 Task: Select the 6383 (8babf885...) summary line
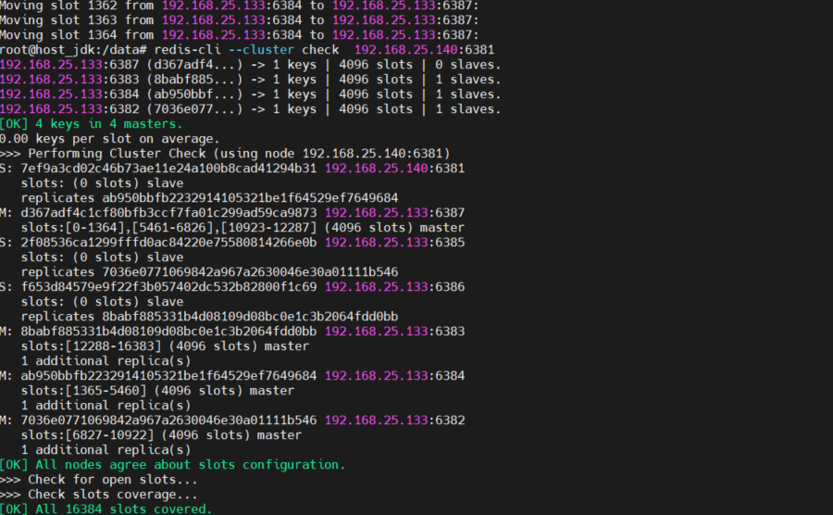(x=250, y=80)
